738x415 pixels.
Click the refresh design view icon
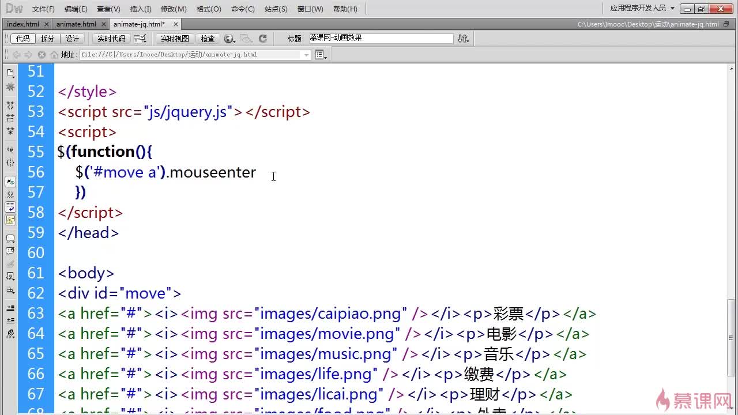[x=263, y=39]
